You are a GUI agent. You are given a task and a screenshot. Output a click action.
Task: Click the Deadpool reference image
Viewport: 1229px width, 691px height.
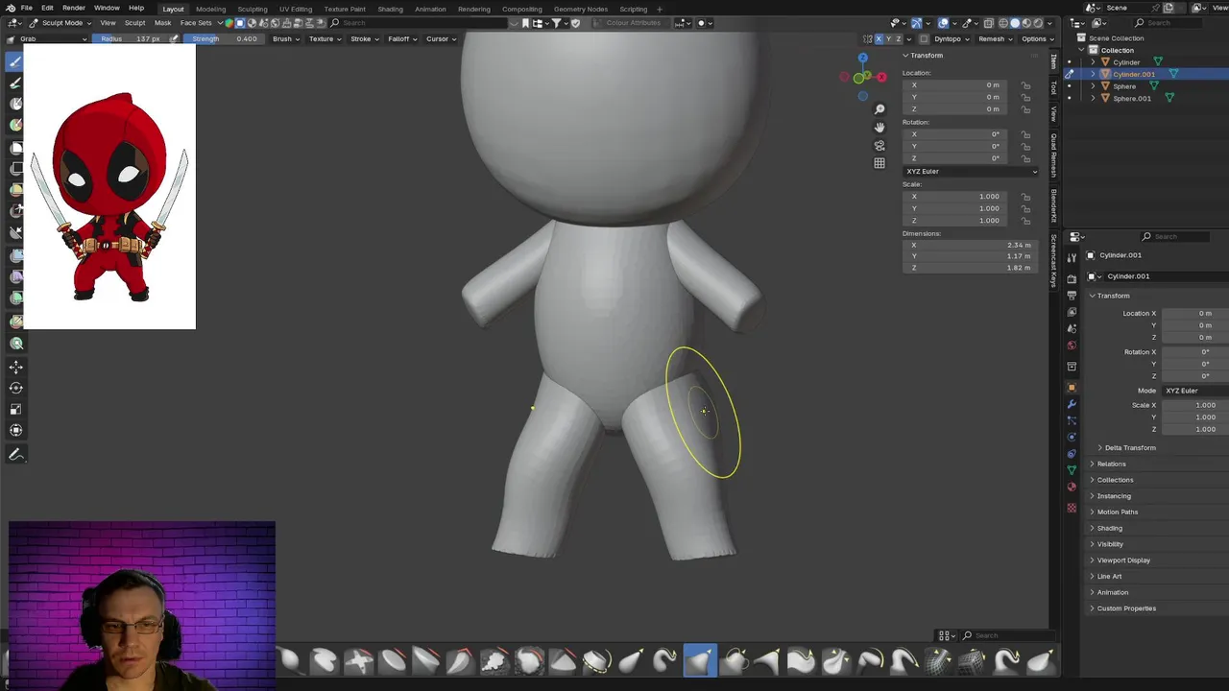click(x=109, y=187)
